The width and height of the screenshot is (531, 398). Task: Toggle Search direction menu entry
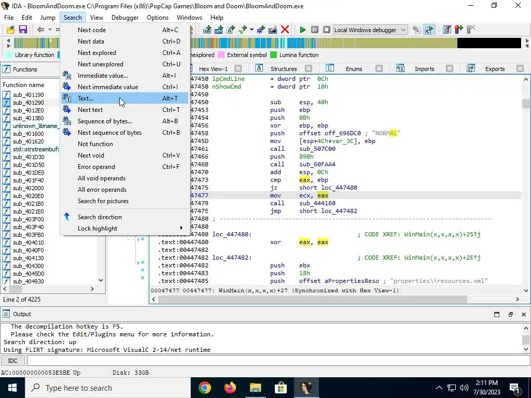click(x=124, y=217)
